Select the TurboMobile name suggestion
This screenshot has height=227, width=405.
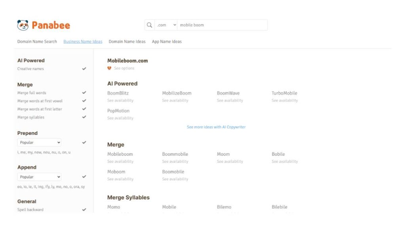[284, 93]
